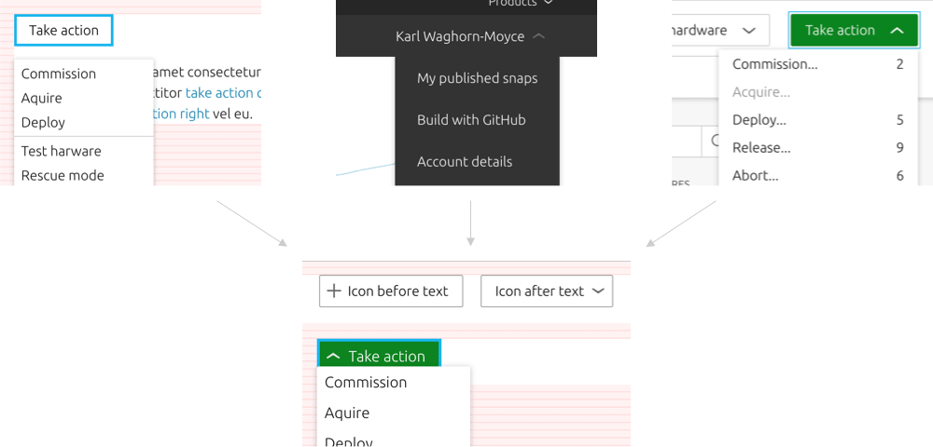Screen dimensions: 933x447
Task: Choose Release... with count 9
Action: (x=818, y=148)
